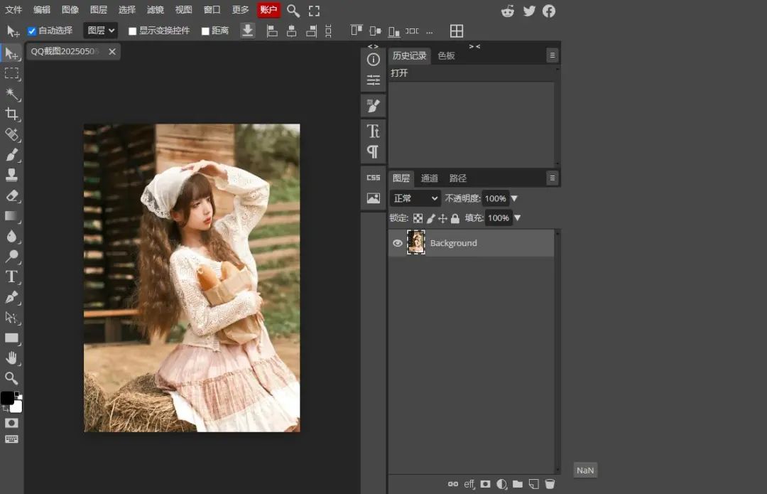Pick the Clone Stamp tool
767x494 pixels.
coord(12,175)
